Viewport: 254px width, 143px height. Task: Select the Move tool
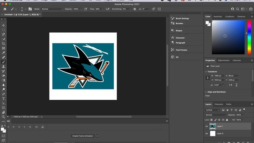tap(4, 25)
